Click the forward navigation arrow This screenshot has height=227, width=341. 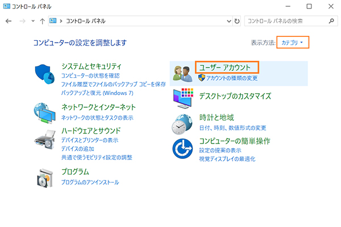coord(22,21)
